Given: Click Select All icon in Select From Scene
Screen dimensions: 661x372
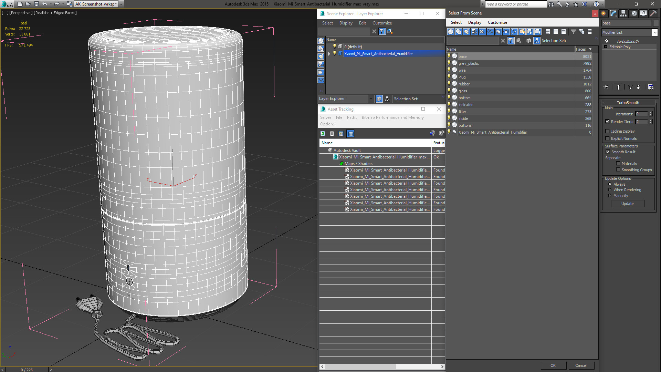Looking at the screenshot, I should tap(548, 32).
